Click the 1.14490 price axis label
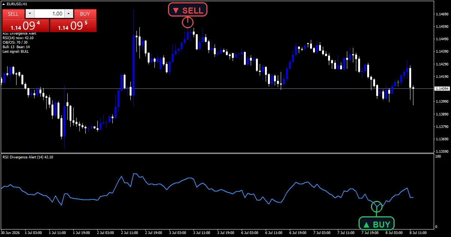Image resolution: width=451 pixels, height=237 pixels. click(442, 39)
